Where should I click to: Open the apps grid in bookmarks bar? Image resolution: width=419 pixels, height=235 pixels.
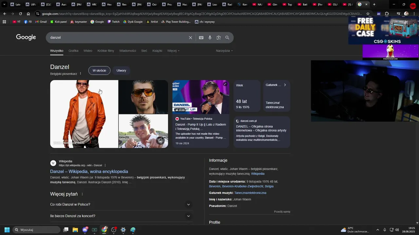(x=4, y=22)
